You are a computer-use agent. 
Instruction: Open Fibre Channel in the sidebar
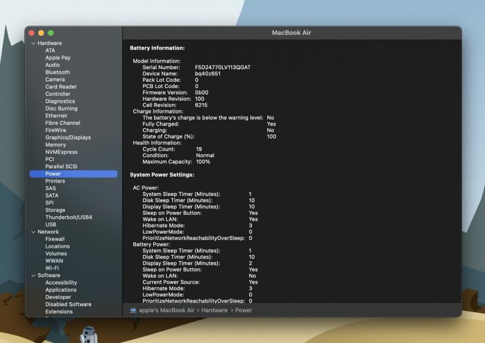(63, 123)
